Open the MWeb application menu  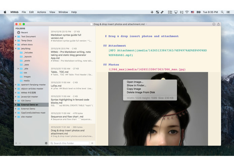click(14, 12)
